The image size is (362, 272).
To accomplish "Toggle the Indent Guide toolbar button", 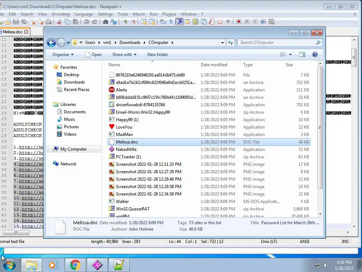I will click(x=179, y=22).
